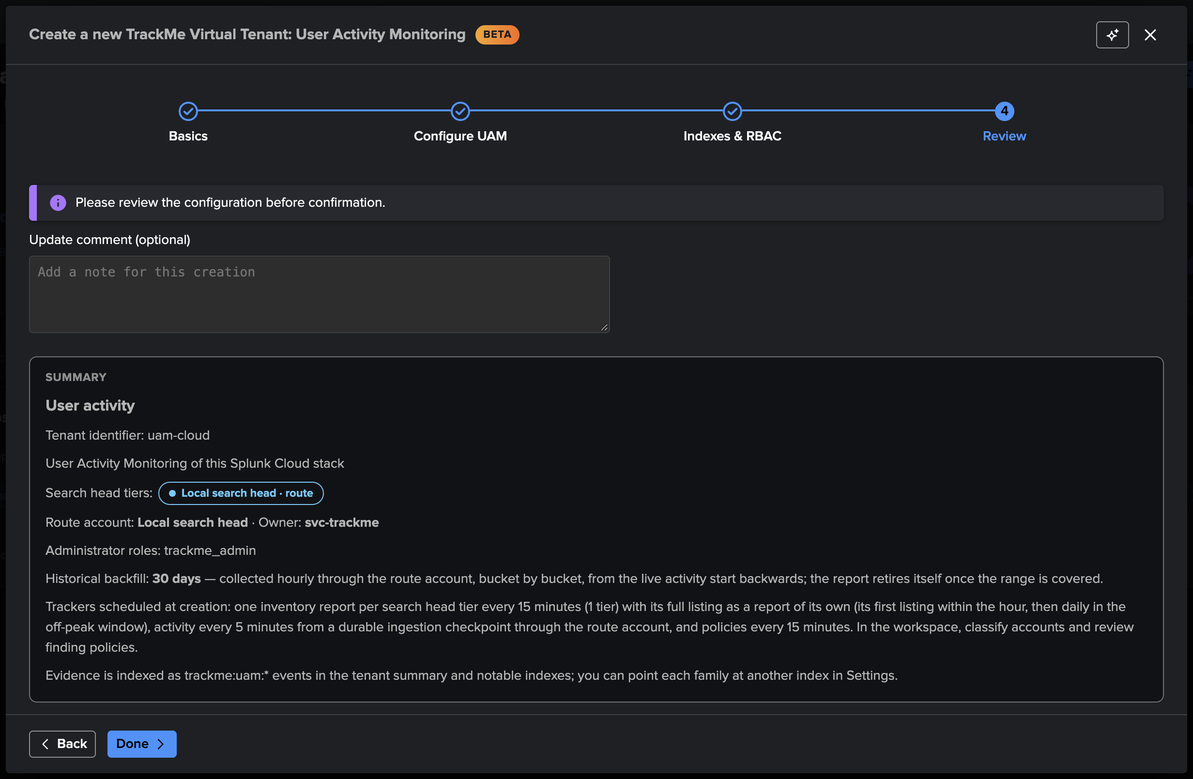1193x779 pixels.
Task: Go to the Configure UAM step checkmark
Action: click(459, 111)
